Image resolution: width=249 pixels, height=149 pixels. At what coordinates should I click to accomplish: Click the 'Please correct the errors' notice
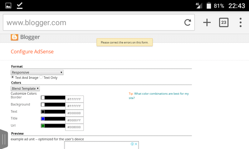coord(125,42)
